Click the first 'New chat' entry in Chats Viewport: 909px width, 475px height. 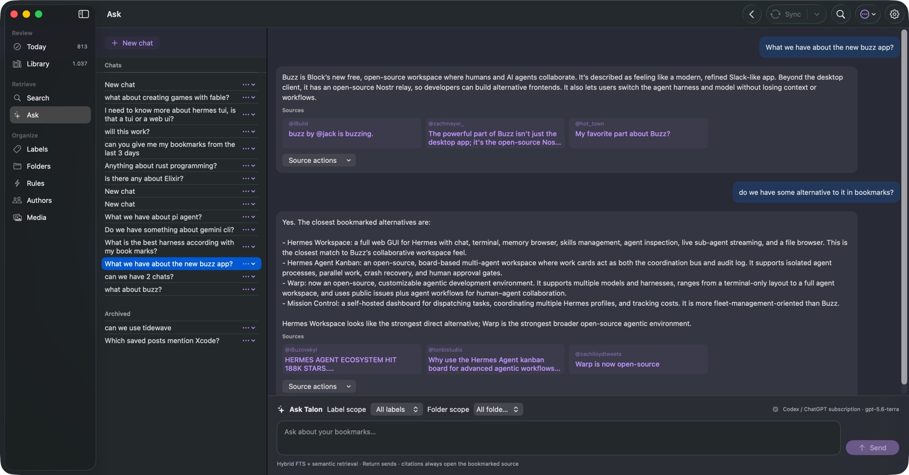119,85
